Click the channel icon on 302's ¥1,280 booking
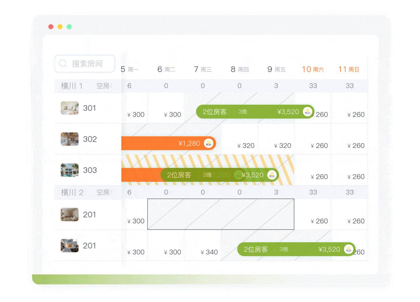Image resolution: width=420 pixels, height=302 pixels. click(x=209, y=143)
